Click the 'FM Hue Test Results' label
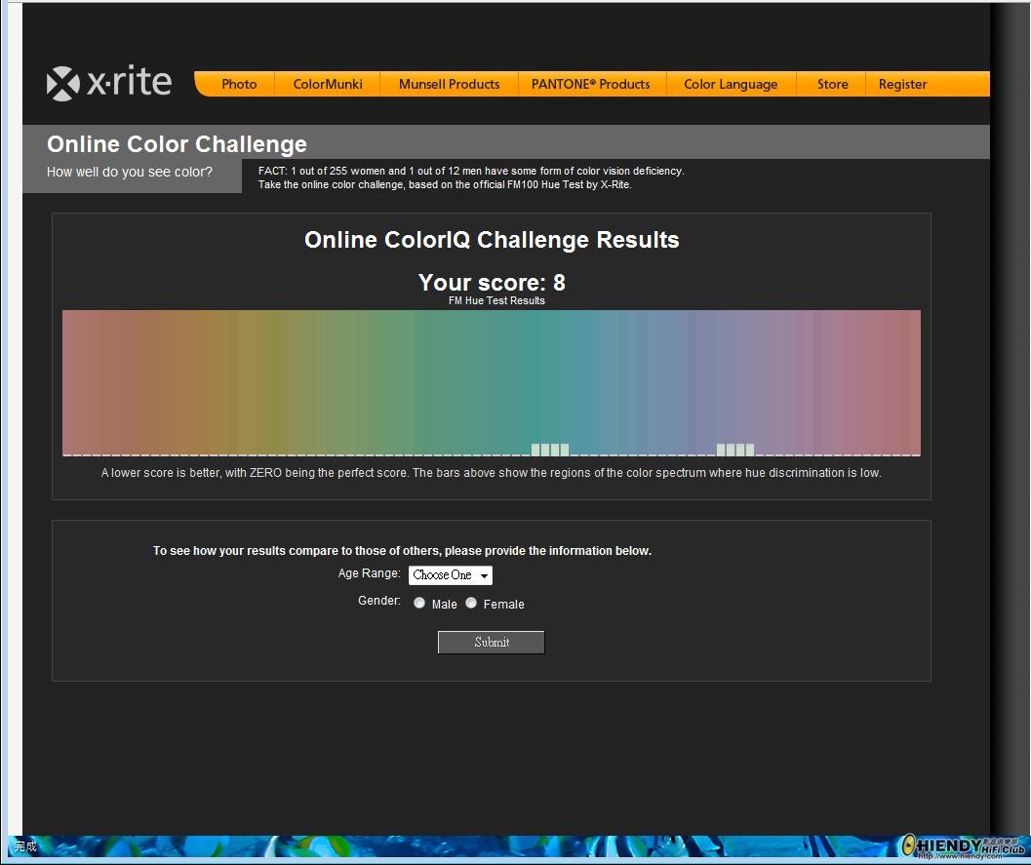 click(x=496, y=300)
